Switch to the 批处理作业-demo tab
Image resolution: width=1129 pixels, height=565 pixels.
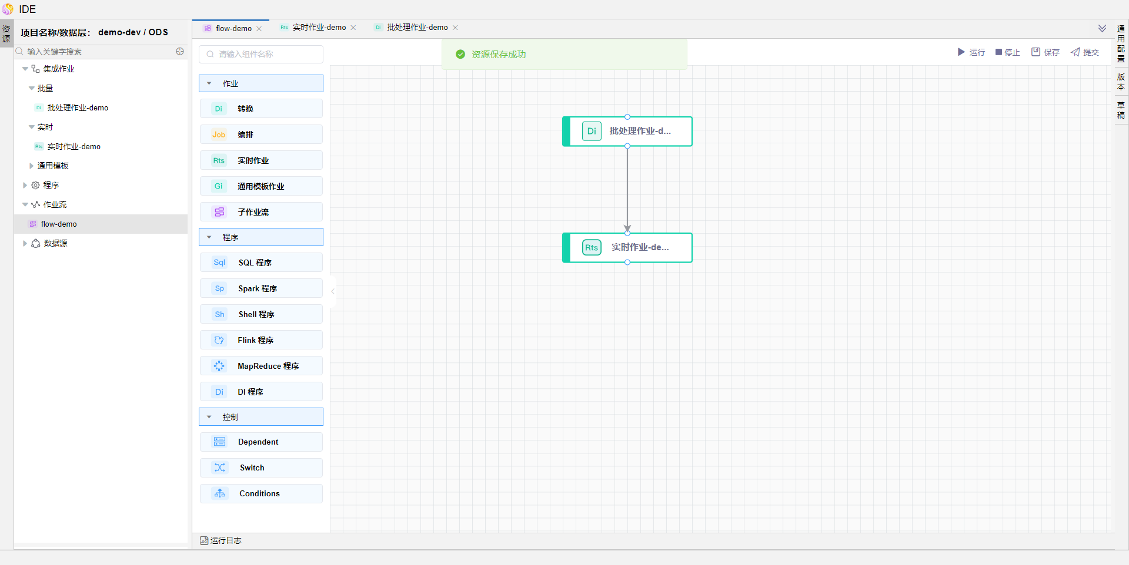[417, 28]
